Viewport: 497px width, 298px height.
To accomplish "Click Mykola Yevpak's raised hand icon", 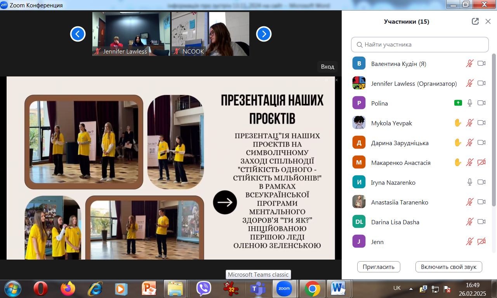I will coord(458,123).
